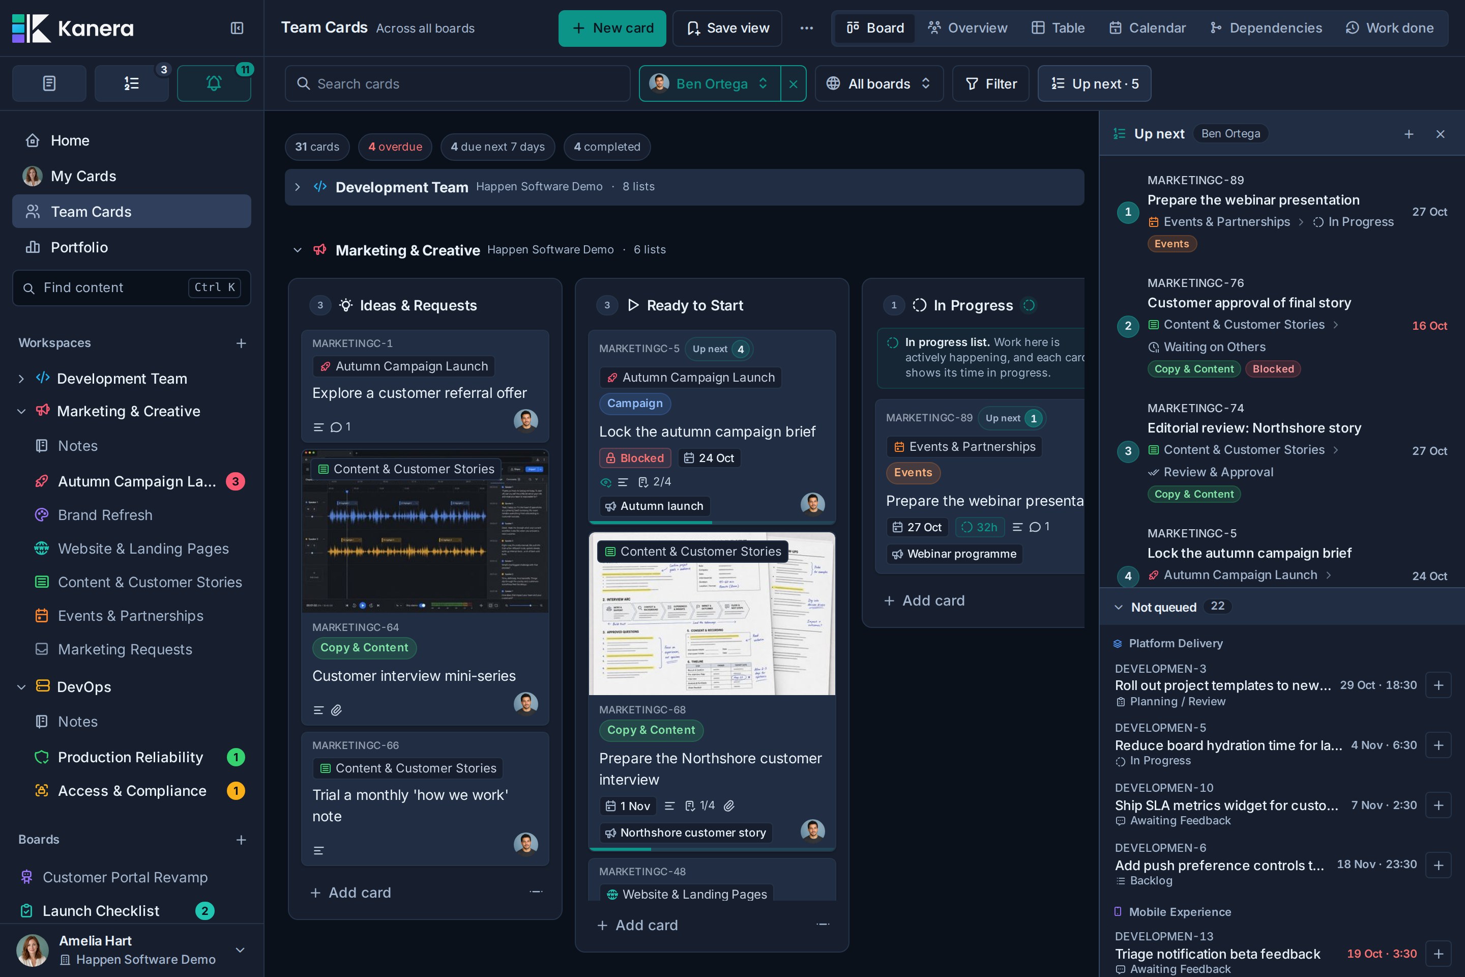Open Ideas & Requests list options menu
This screenshot has width=1465, height=977.
click(x=536, y=892)
